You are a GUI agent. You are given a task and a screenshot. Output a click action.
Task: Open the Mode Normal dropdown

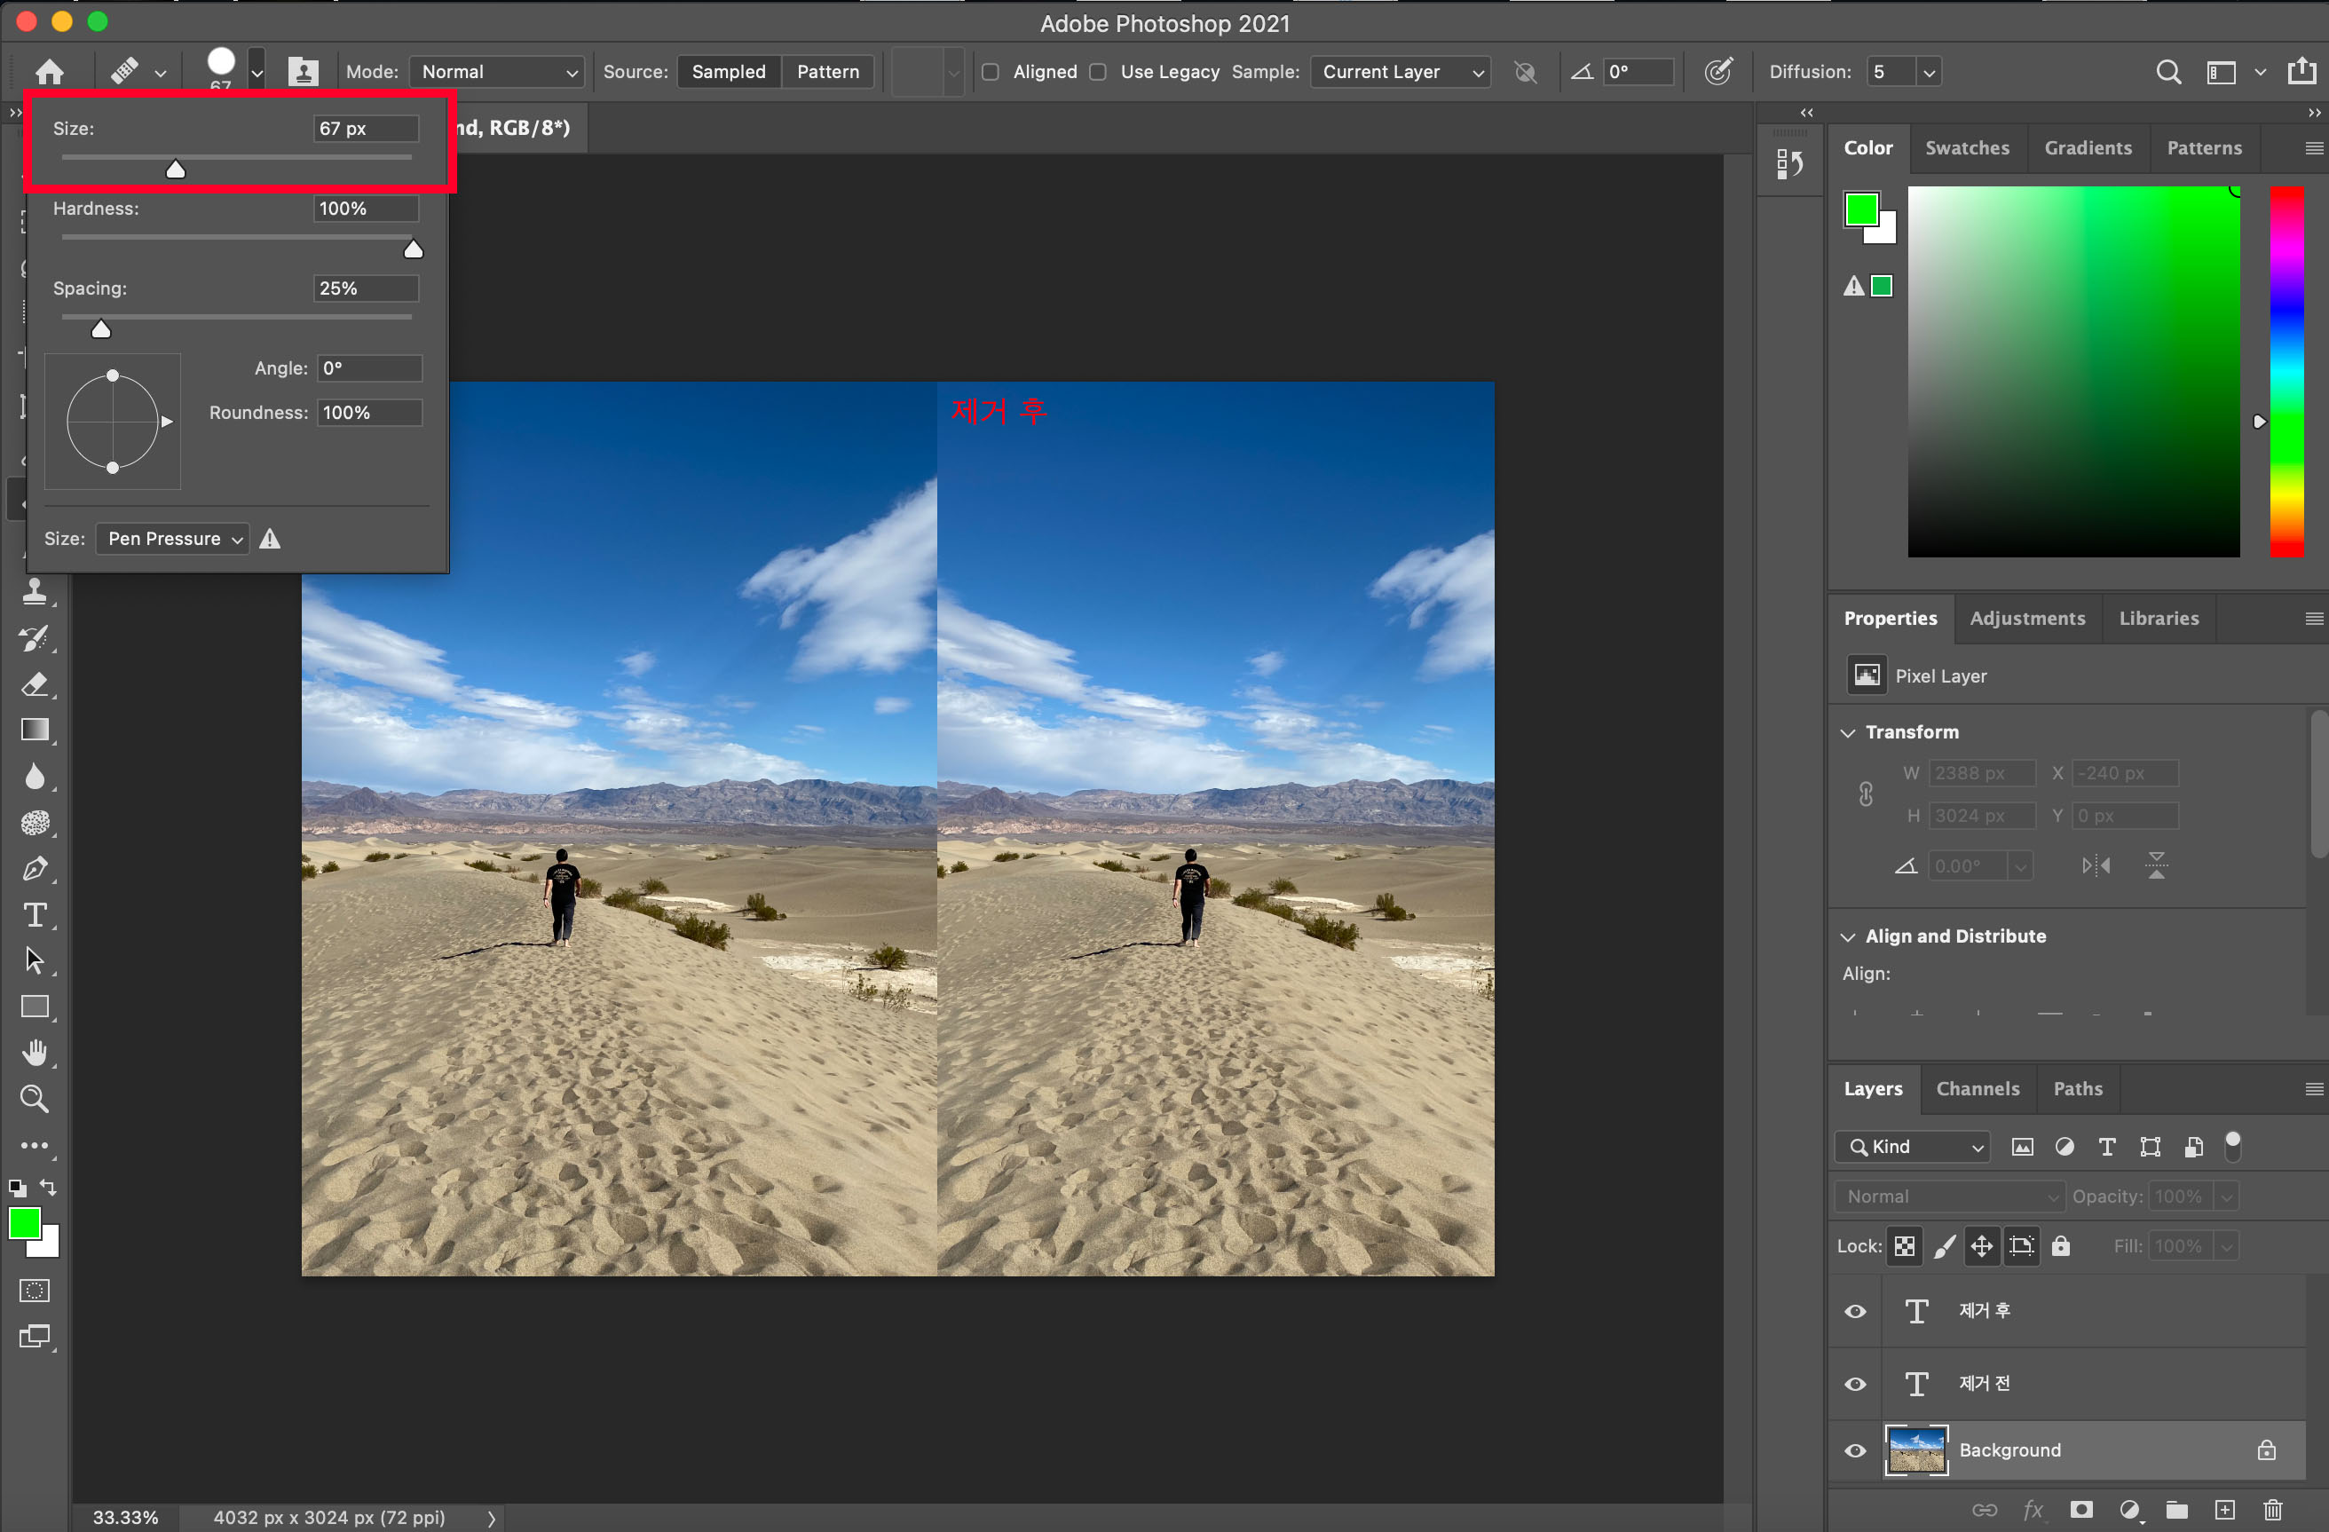point(497,71)
